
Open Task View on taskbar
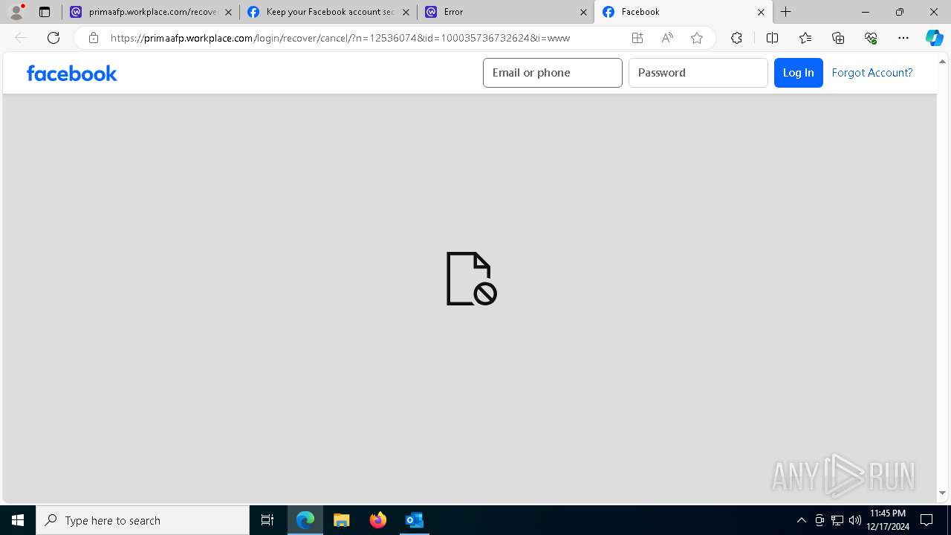click(267, 520)
